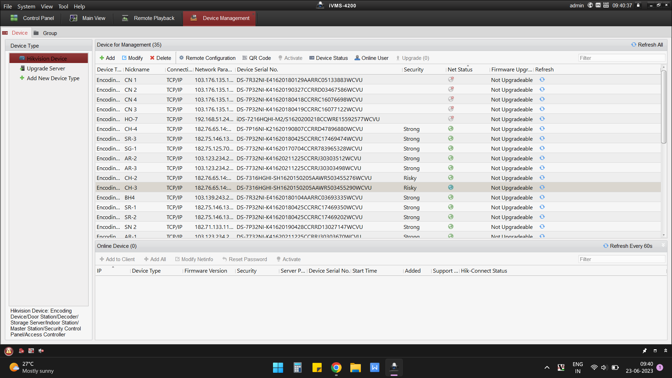Click the net status icon for CN 2
This screenshot has width=672, height=378.
tap(451, 89)
